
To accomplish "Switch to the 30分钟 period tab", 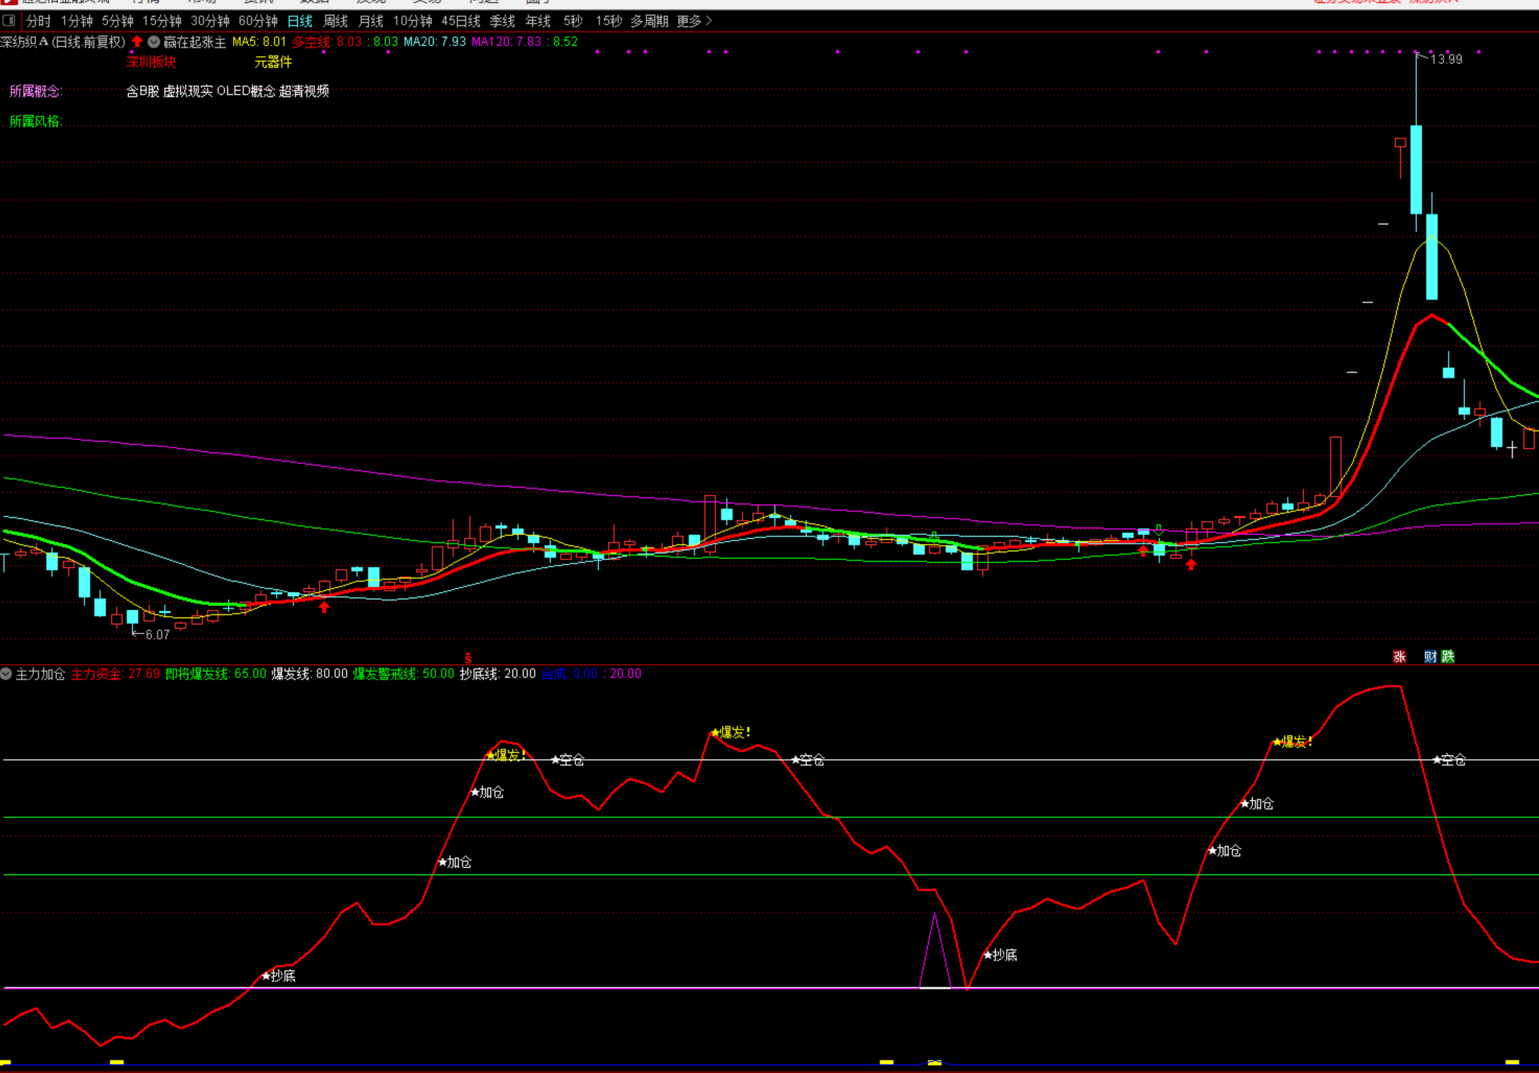I will [210, 21].
